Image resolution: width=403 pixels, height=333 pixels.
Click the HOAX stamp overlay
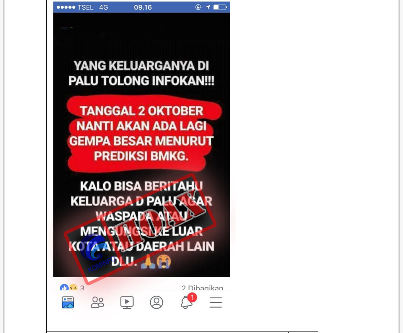[x=140, y=228]
